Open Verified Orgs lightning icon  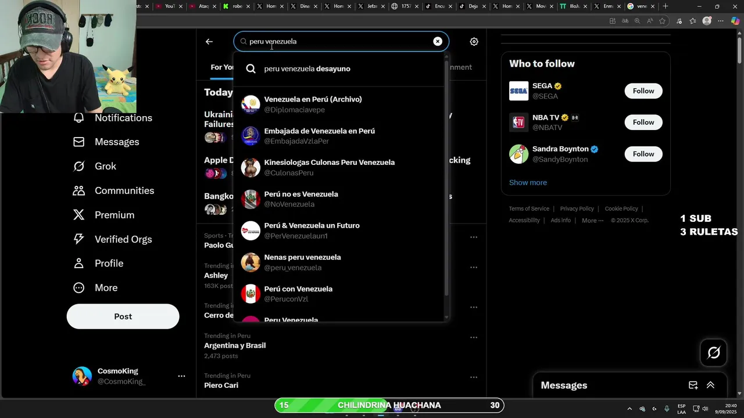79,239
